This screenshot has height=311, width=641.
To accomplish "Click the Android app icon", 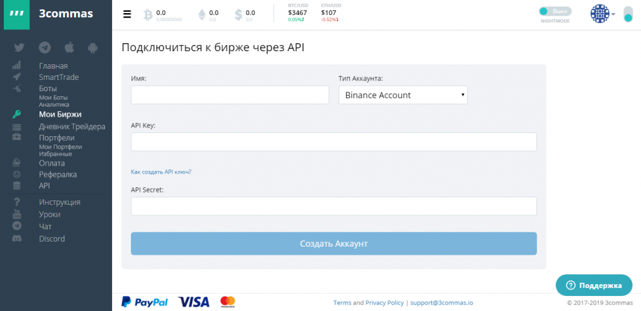I will (x=93, y=48).
